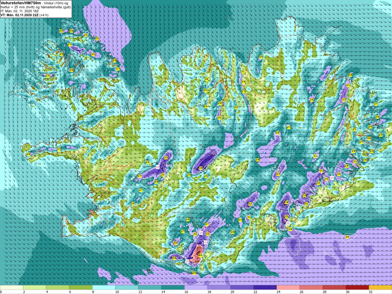The image size is (392, 294).
Task: Click the salmon 26–28 m/s legend swatch
Action: (311, 288)
